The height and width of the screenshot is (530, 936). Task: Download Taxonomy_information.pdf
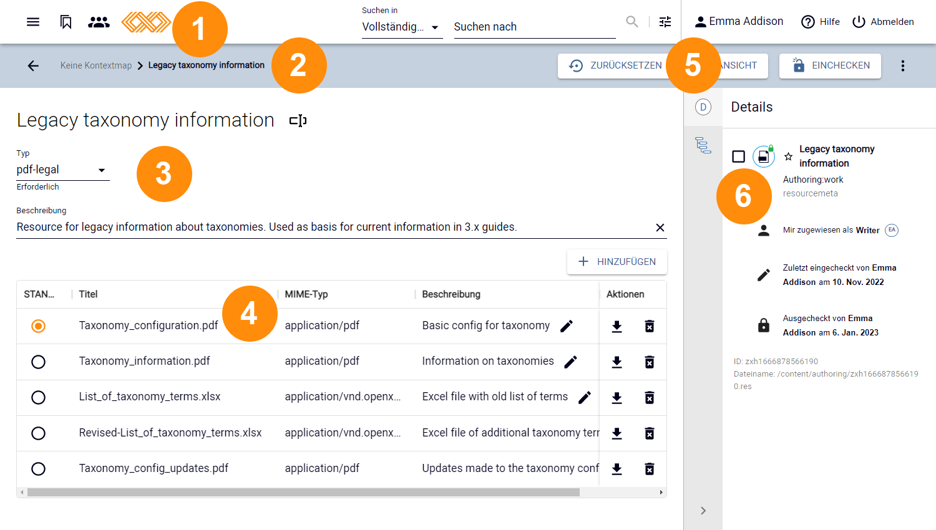tap(617, 362)
